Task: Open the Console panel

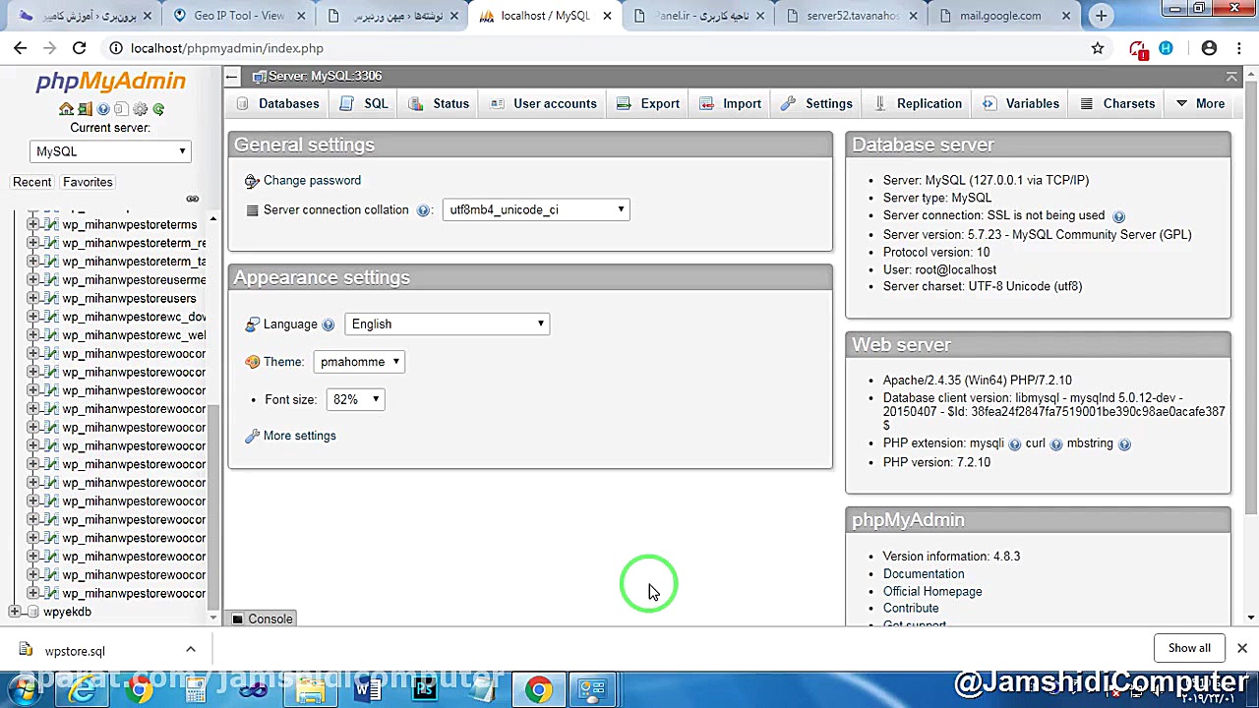Action: (263, 619)
